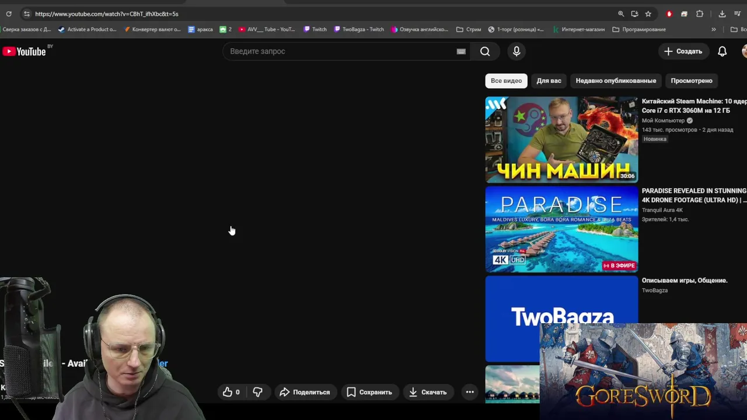
Task: Start voice search with microphone icon
Action: pyautogui.click(x=516, y=51)
